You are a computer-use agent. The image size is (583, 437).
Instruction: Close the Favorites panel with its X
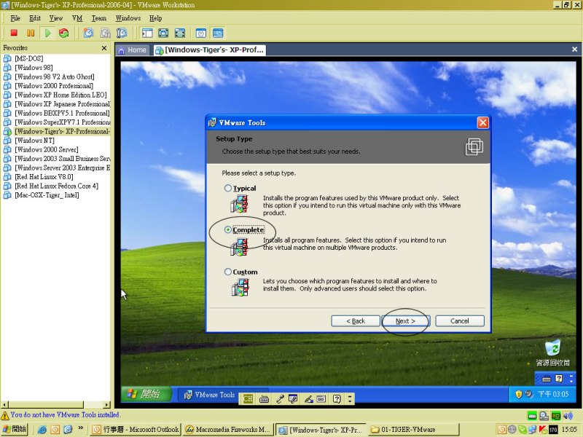pyautogui.click(x=104, y=48)
